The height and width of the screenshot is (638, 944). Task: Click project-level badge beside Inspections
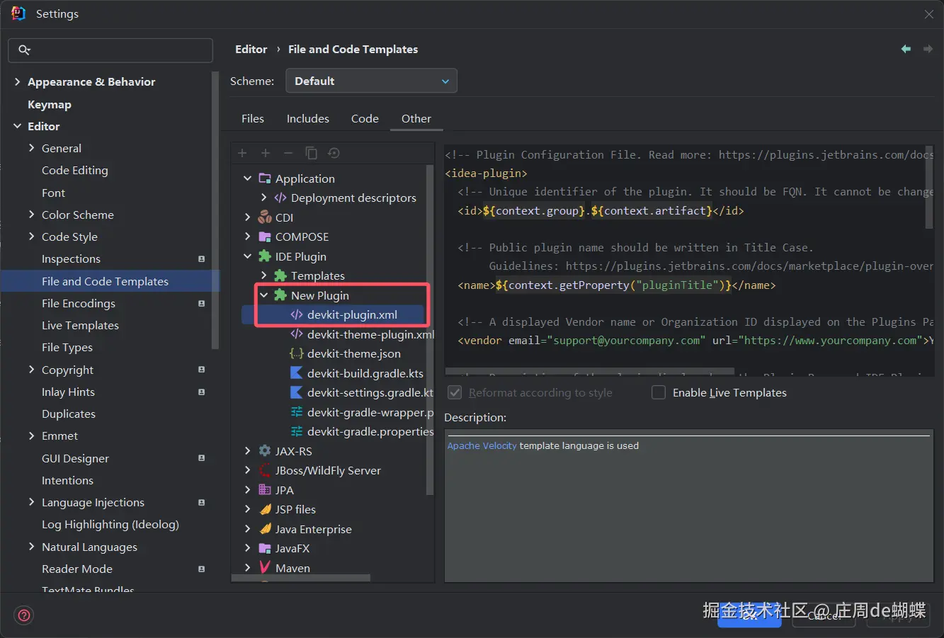[201, 259]
